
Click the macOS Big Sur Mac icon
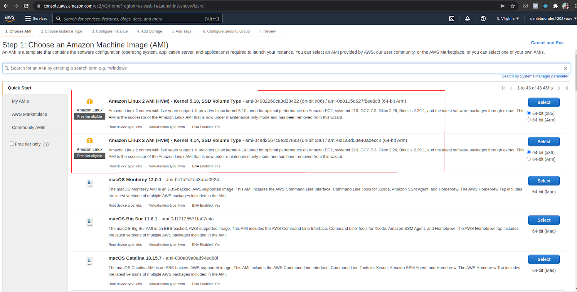[x=89, y=223]
